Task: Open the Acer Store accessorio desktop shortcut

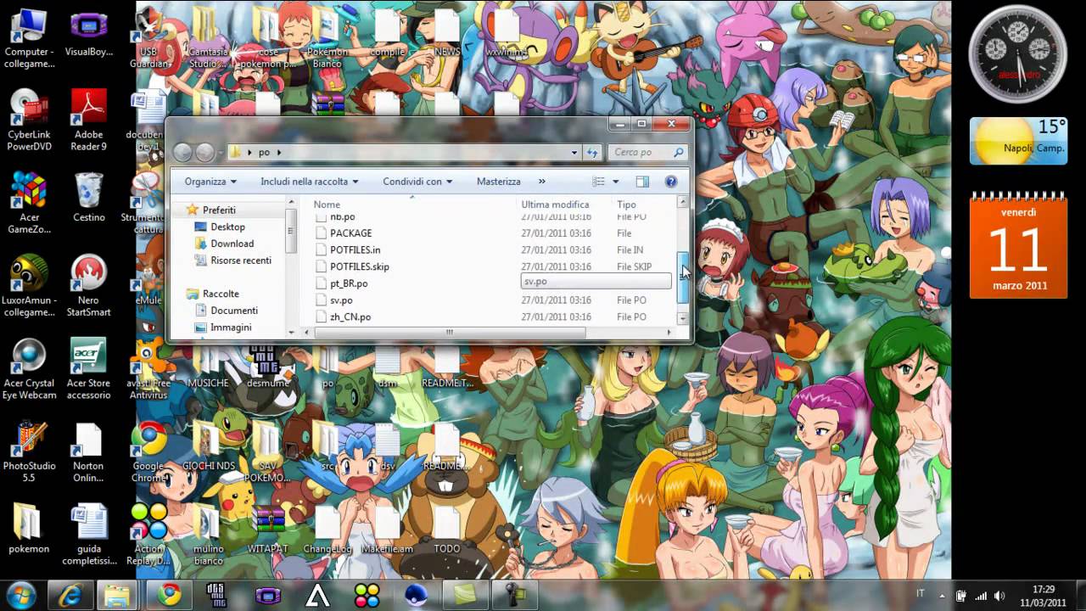Action: 88,368
